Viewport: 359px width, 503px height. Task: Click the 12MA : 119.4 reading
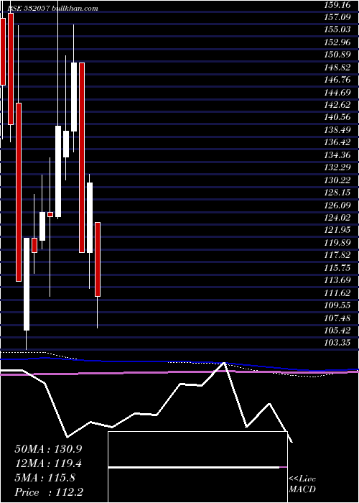(48, 463)
